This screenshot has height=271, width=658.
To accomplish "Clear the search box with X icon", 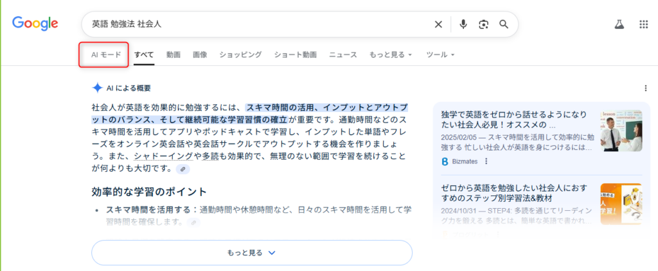I will click(x=438, y=24).
